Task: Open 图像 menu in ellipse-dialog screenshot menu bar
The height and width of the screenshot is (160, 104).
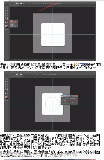Action: coord(15,72)
